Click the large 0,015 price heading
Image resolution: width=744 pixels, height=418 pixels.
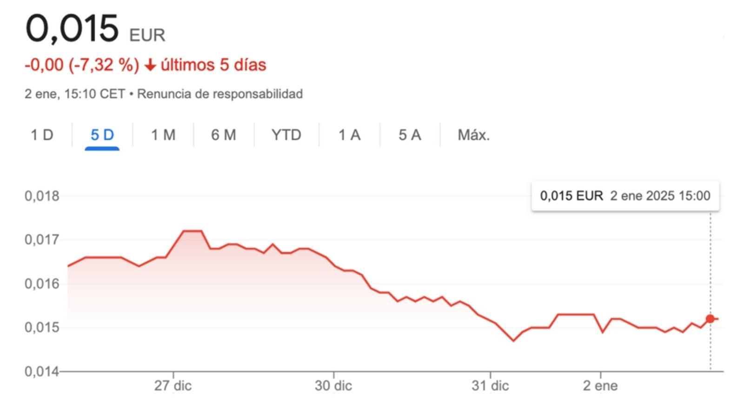pyautogui.click(x=72, y=29)
